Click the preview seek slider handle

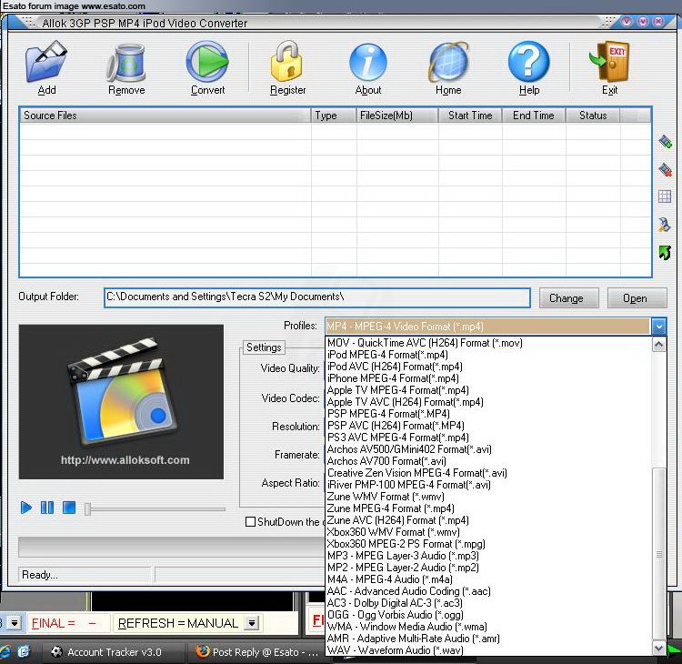[x=87, y=509]
